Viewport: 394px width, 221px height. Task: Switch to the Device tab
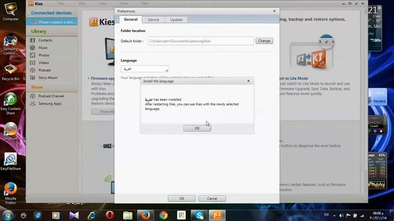point(153,20)
